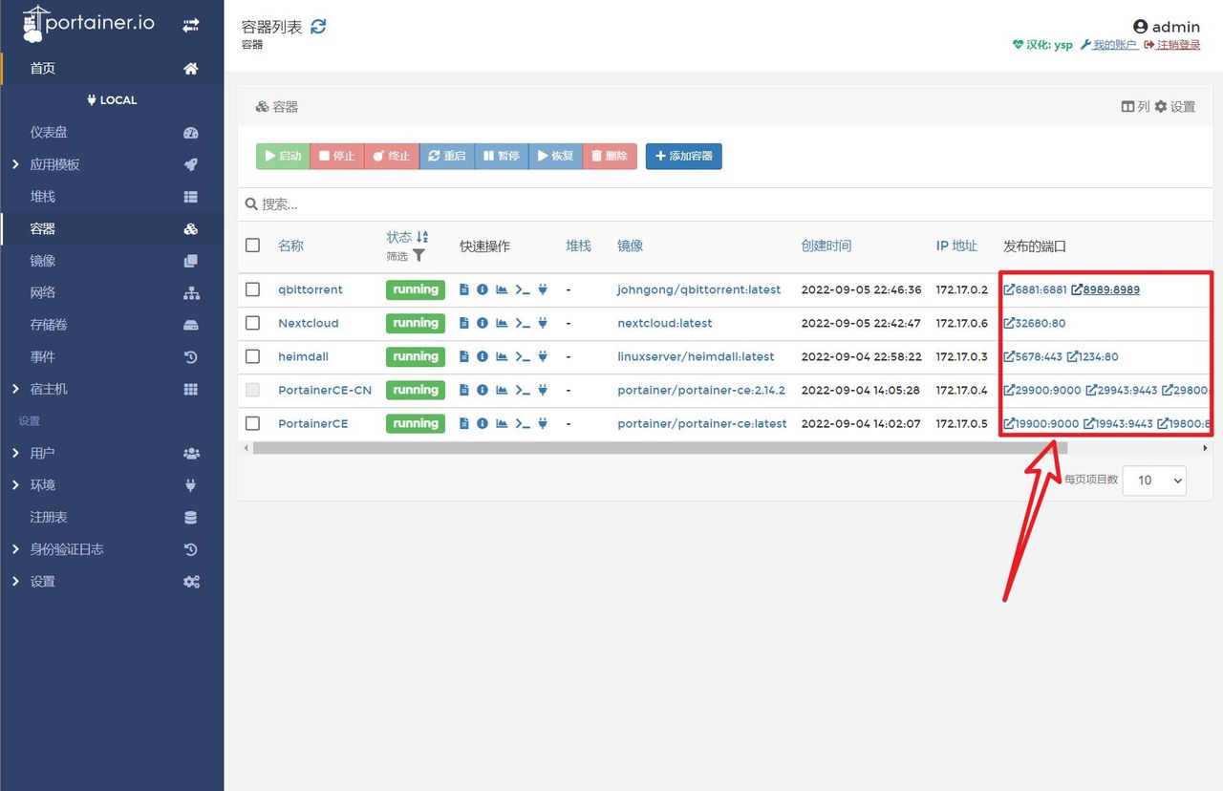Check the PortainerCE row checkbox

252,423
